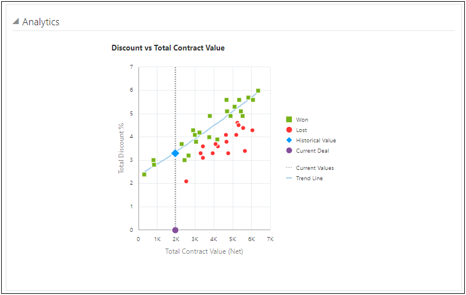Click the Current Values dotted legend icon
The height and width of the screenshot is (295, 466).
[289, 168]
